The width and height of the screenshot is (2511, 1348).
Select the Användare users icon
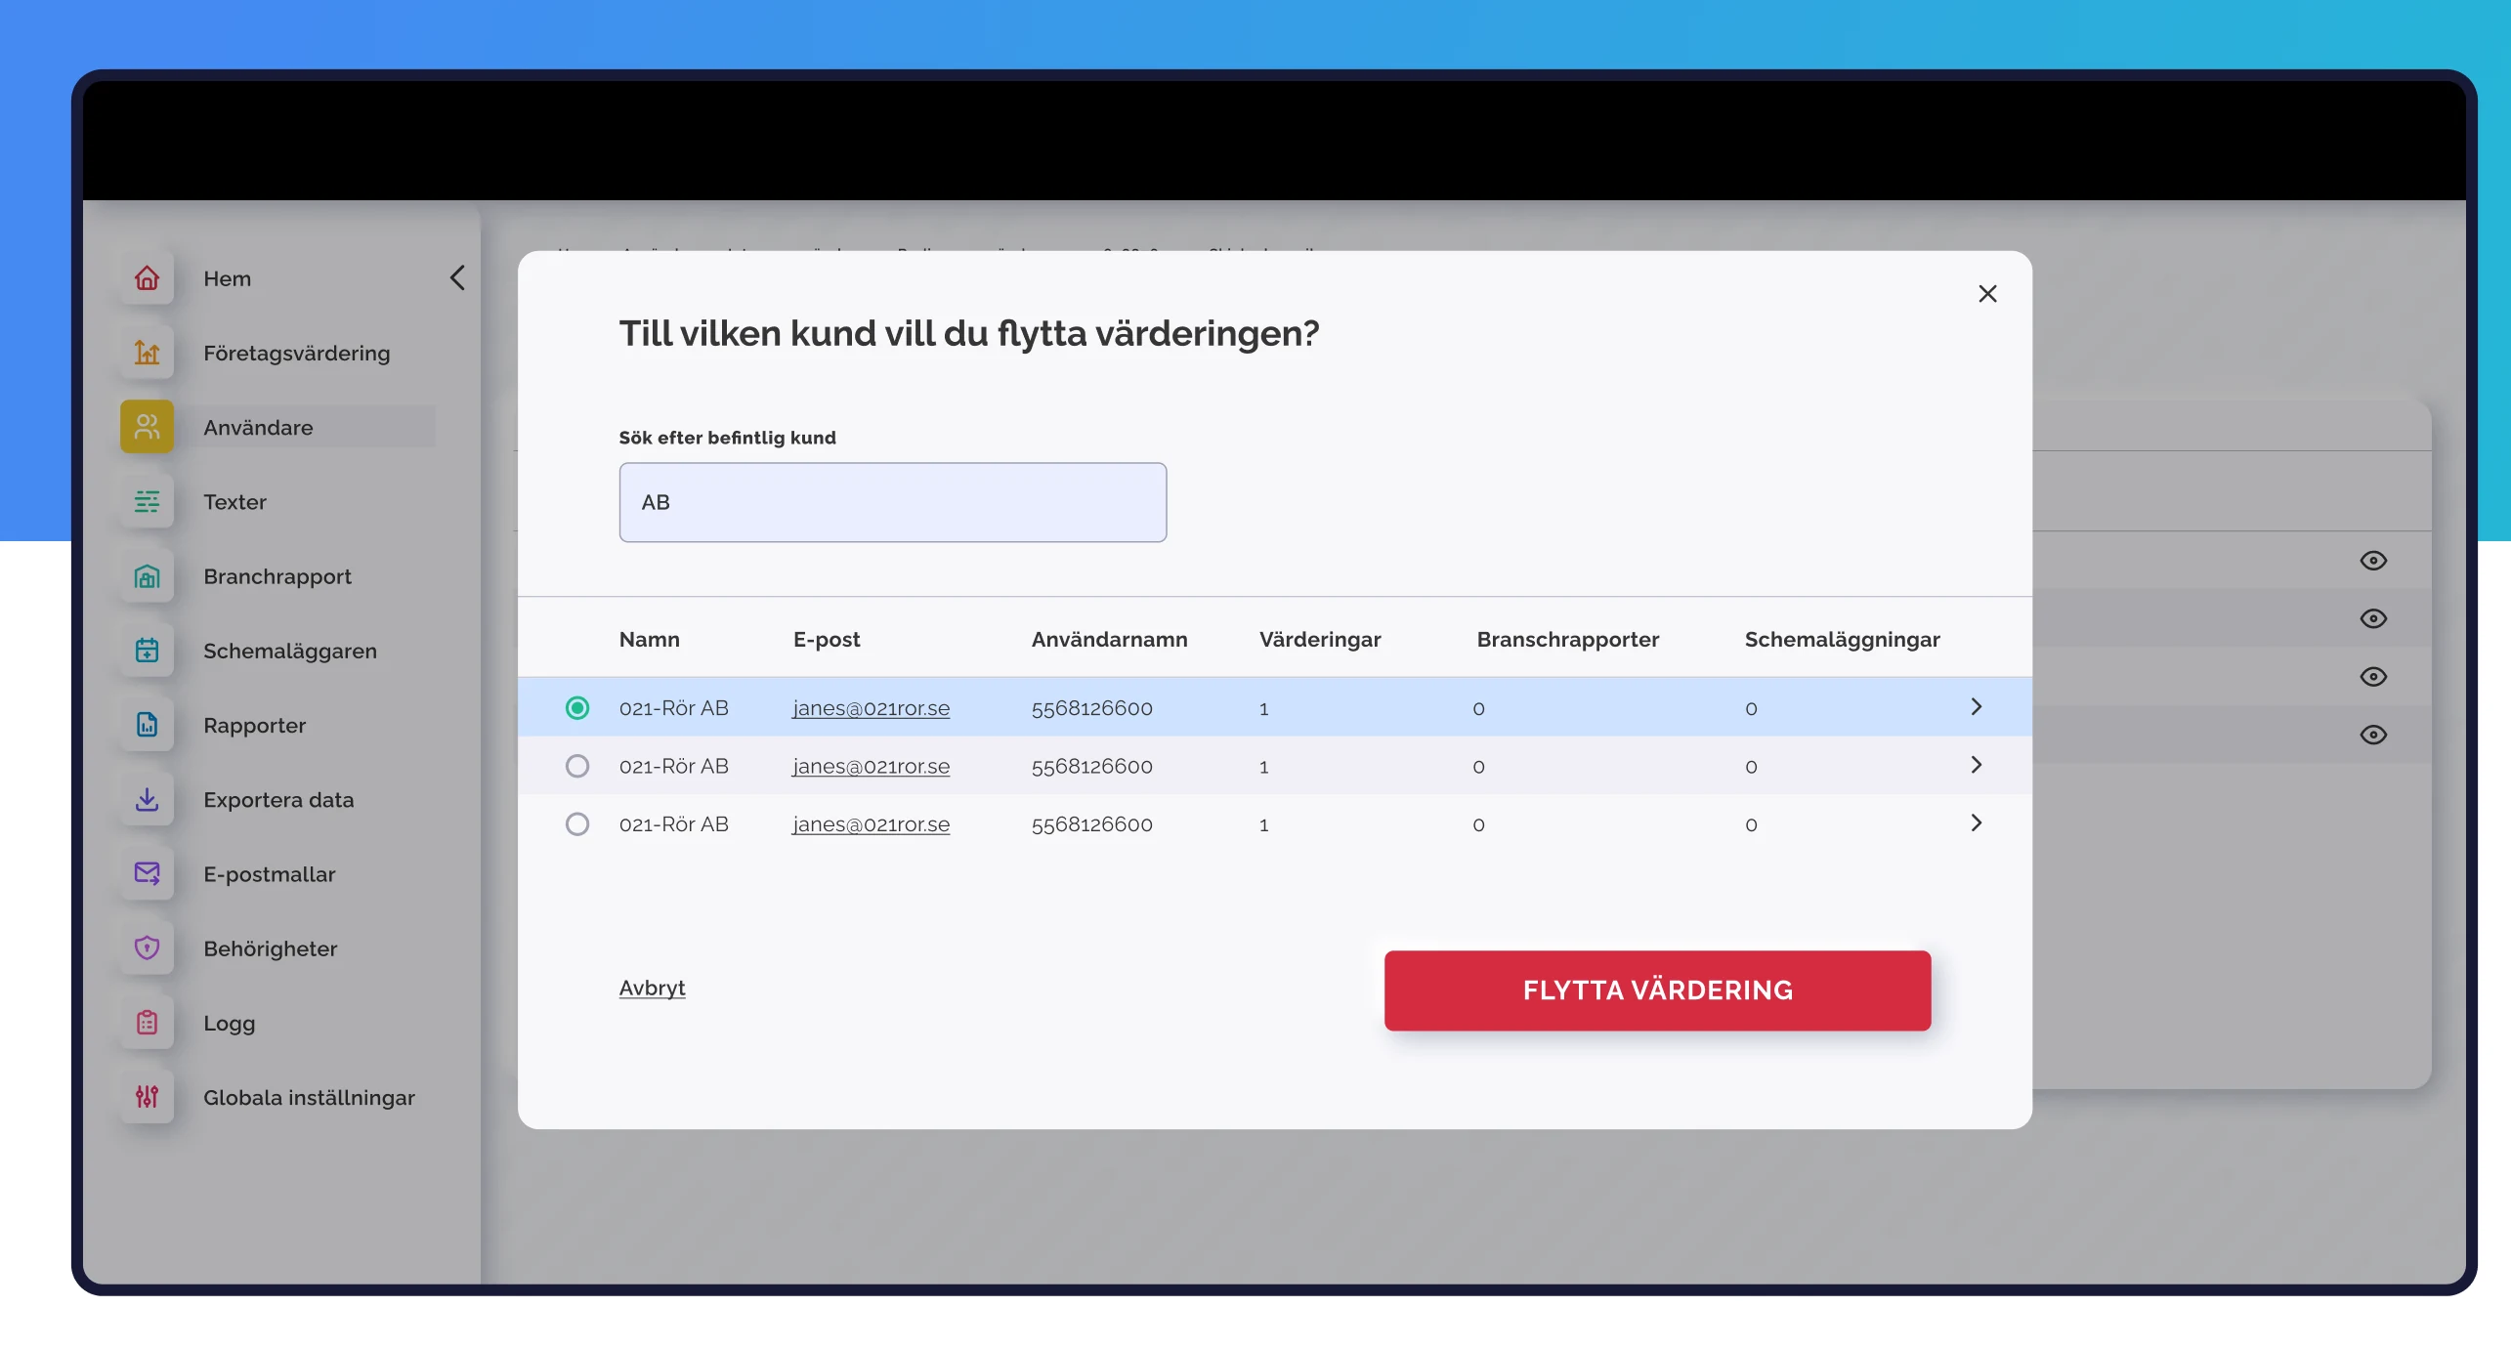tap(147, 427)
